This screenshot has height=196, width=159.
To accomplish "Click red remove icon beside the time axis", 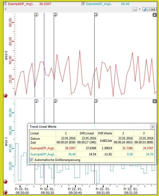I will pos(5,192).
